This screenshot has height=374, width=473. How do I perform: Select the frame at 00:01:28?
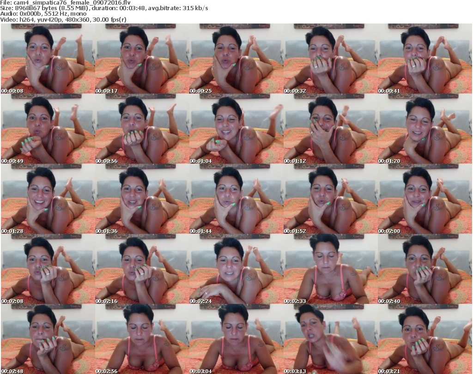tap(48, 199)
